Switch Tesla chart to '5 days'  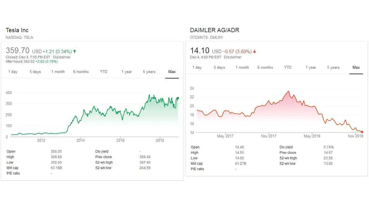(x=35, y=72)
